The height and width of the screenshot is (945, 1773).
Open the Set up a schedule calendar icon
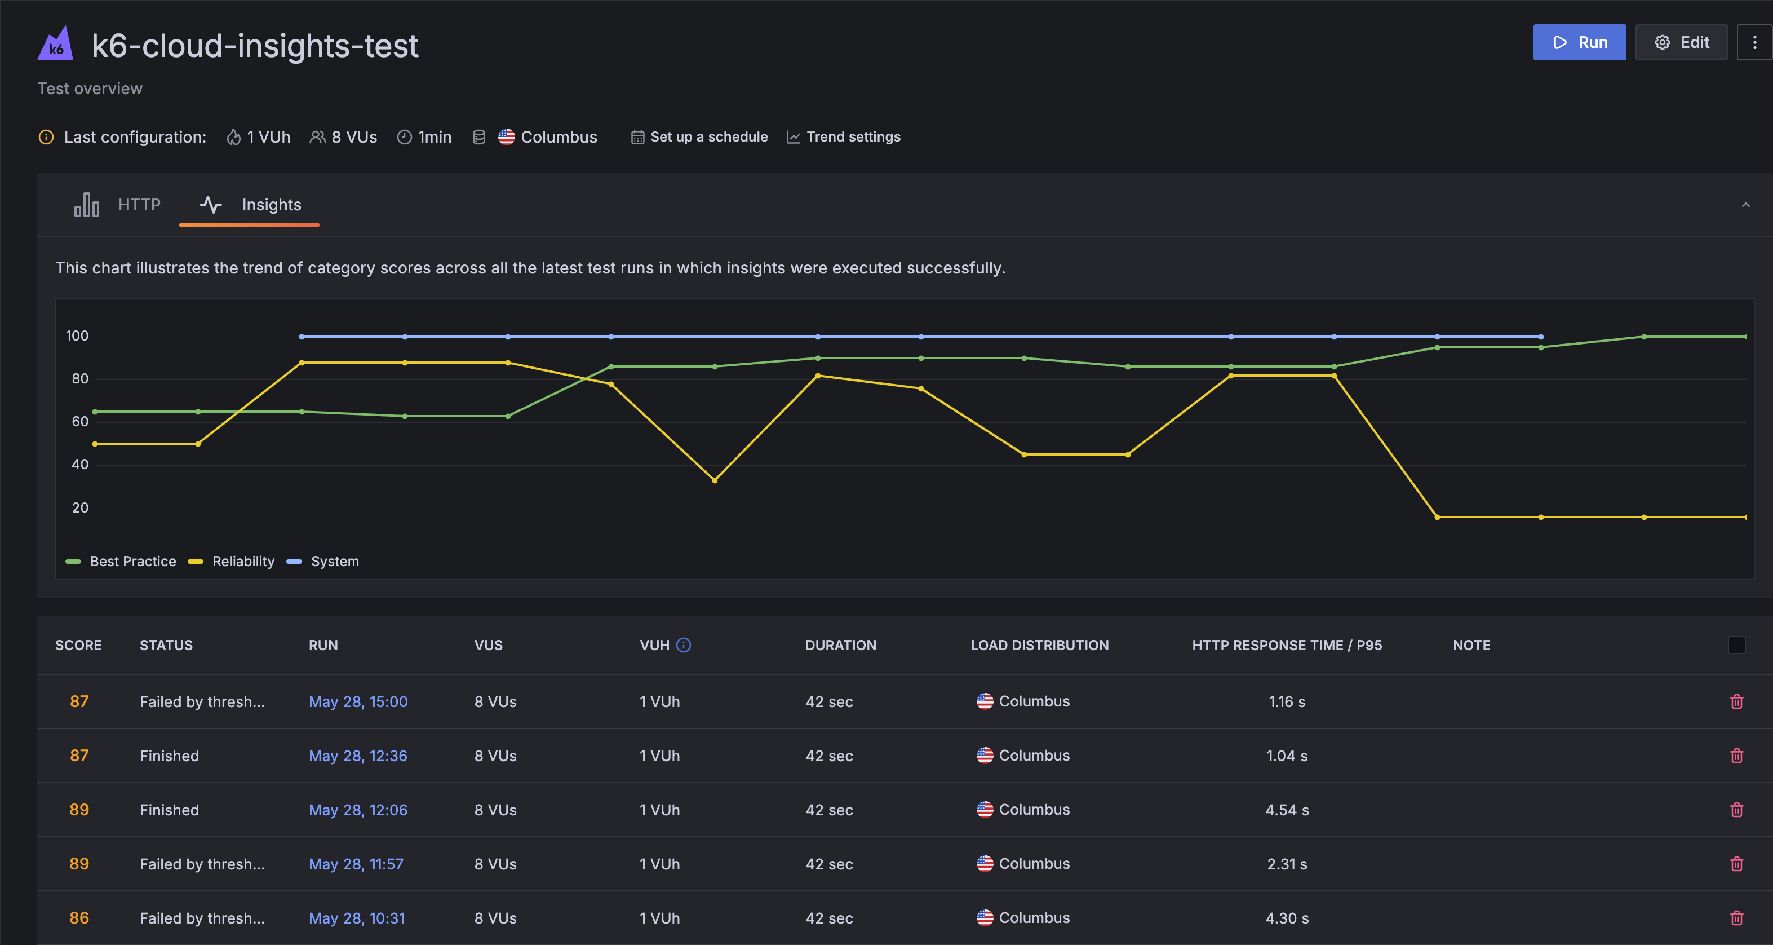click(x=637, y=136)
